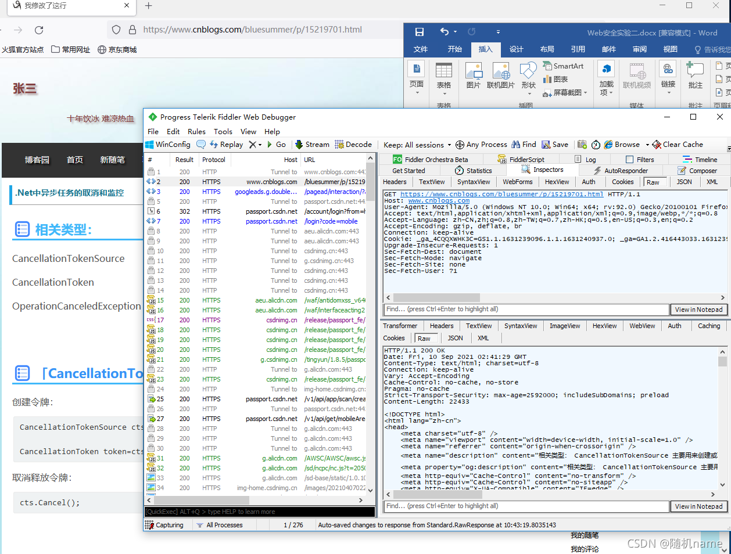Screen dimensions: 731x554
Task: Click the 图表 chart icon in Word
Action: (556, 79)
